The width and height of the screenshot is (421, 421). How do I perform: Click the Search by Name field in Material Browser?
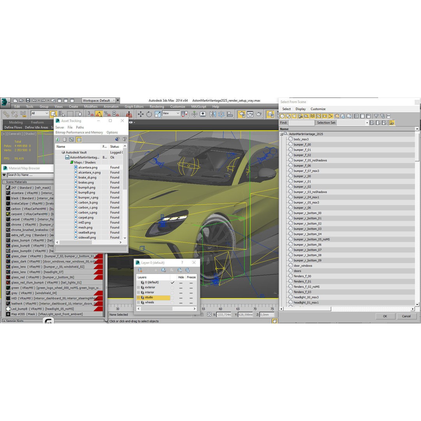(30, 175)
